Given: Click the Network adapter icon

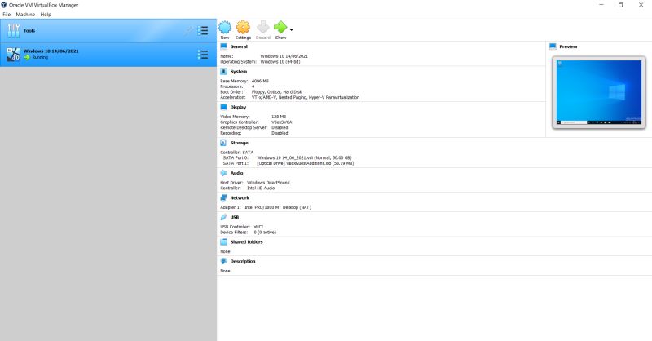Looking at the screenshot, I should (x=223, y=197).
